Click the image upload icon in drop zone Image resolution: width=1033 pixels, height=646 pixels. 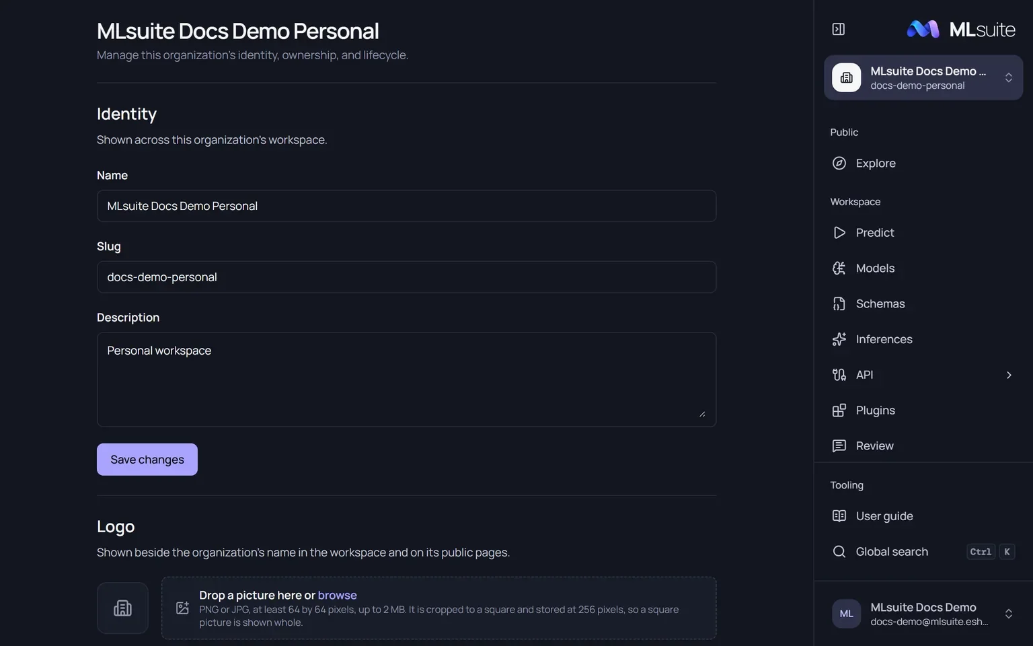tap(182, 608)
